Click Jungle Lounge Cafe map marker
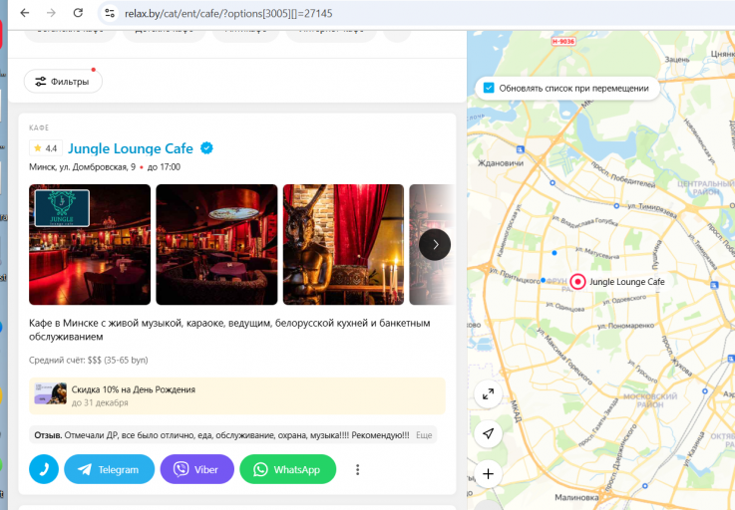 pos(577,282)
